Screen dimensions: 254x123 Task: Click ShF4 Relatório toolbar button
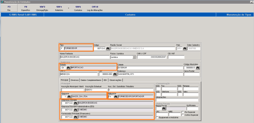coord(59,8)
